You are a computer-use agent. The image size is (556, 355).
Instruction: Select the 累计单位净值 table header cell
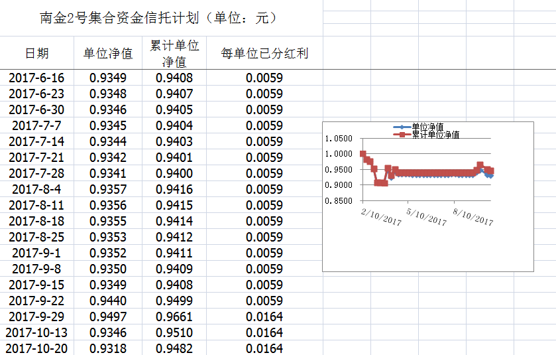[x=174, y=53]
